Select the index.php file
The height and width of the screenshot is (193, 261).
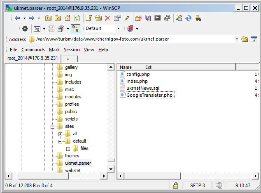137,81
